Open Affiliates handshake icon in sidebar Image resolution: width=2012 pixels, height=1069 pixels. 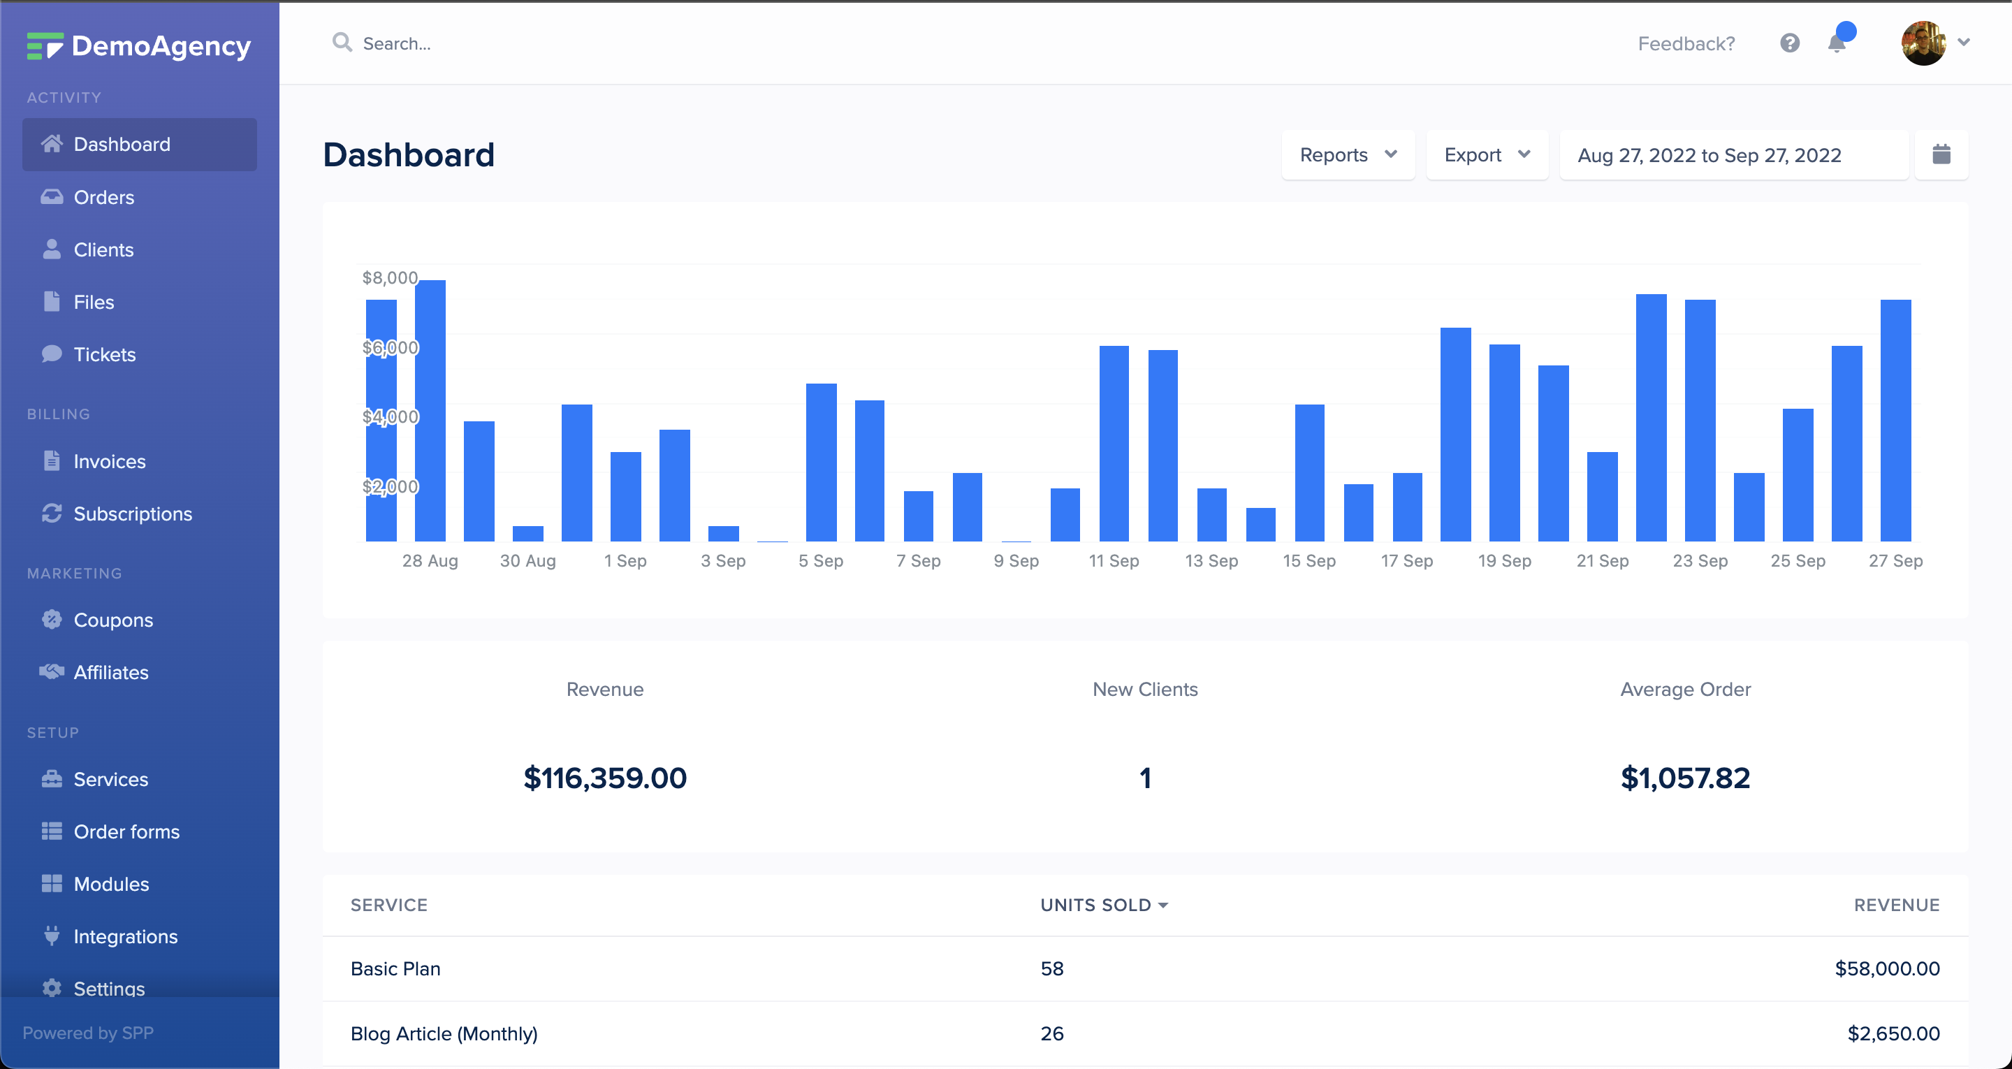click(52, 672)
